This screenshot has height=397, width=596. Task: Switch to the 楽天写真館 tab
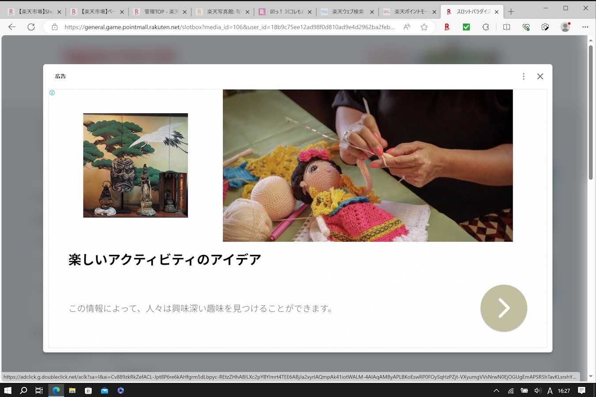223,11
